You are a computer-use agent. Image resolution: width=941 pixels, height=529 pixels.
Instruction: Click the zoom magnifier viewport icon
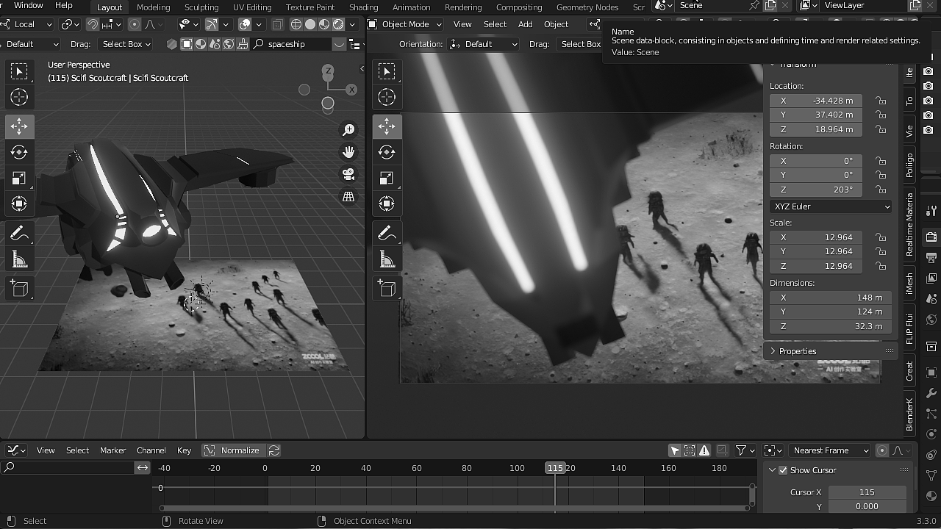click(x=348, y=130)
